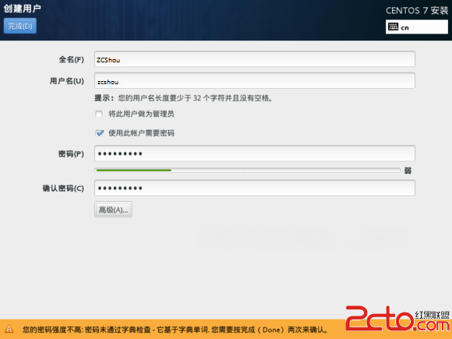The width and height of the screenshot is (452, 339).
Task: Uncheck 使用此帐户需要密码 checkbox
Action: 99,133
